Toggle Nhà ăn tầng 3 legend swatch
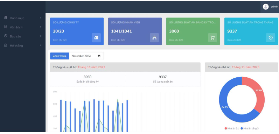Screen dimensions: 279x134 point(242,128)
